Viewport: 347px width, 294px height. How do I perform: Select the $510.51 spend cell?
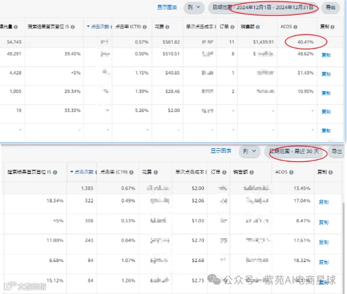tap(171, 54)
